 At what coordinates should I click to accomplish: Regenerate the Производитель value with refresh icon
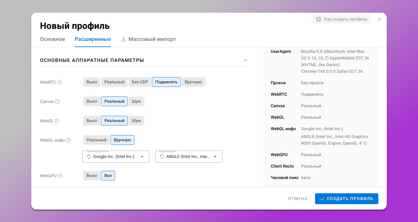tap(89, 157)
